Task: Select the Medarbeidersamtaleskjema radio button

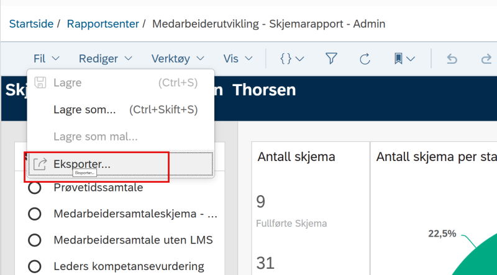Action: point(35,214)
